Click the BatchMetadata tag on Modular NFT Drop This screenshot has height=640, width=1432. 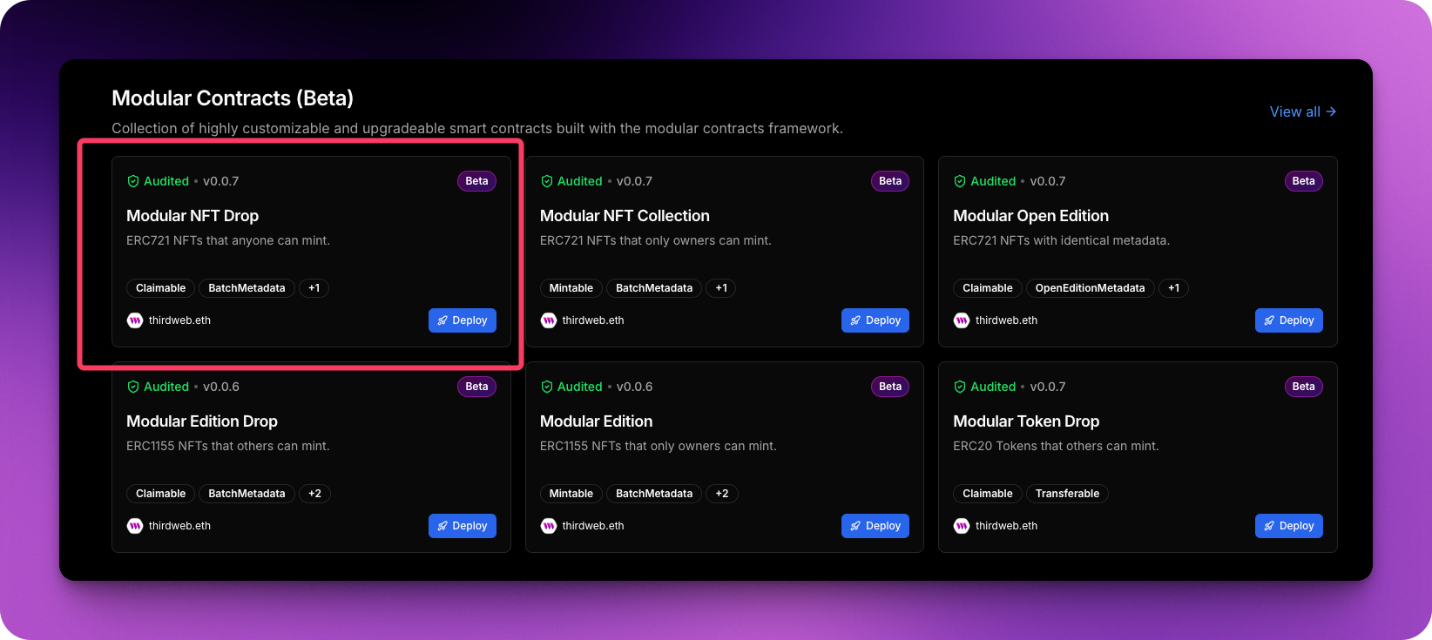(x=247, y=288)
